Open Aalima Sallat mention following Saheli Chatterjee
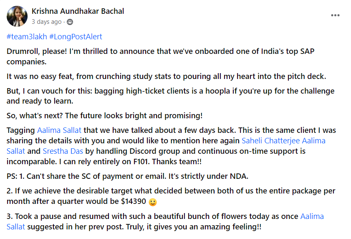The image size is (351, 239). tap(313, 140)
